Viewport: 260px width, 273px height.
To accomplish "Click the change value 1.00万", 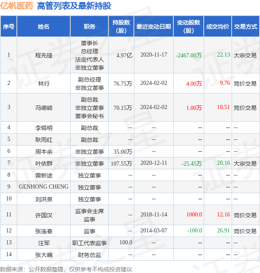I will coord(194,108).
